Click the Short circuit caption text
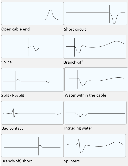The width and height of the screenshot is (128, 166). coord(75,29)
